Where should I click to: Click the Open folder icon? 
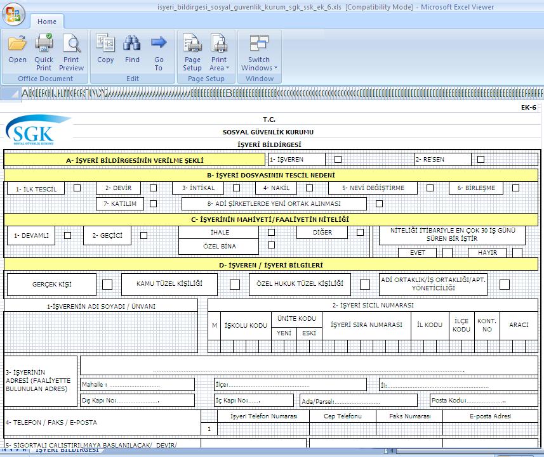(17, 43)
